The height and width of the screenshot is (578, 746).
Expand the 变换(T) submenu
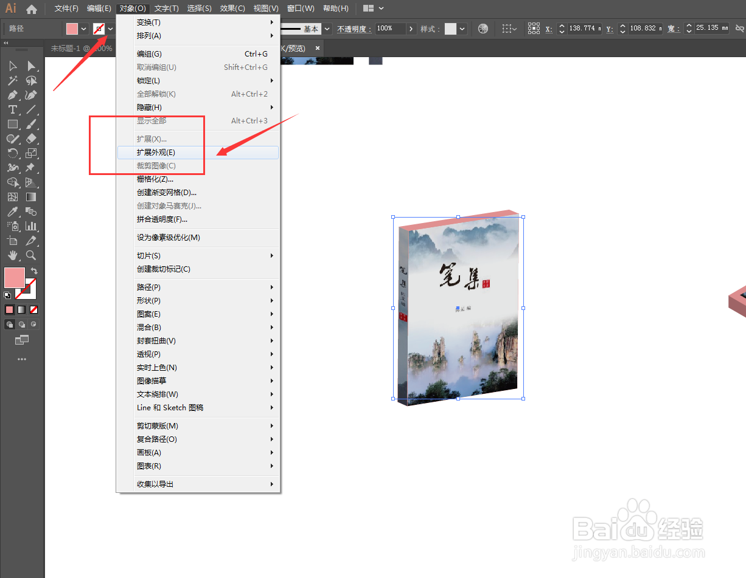[198, 22]
